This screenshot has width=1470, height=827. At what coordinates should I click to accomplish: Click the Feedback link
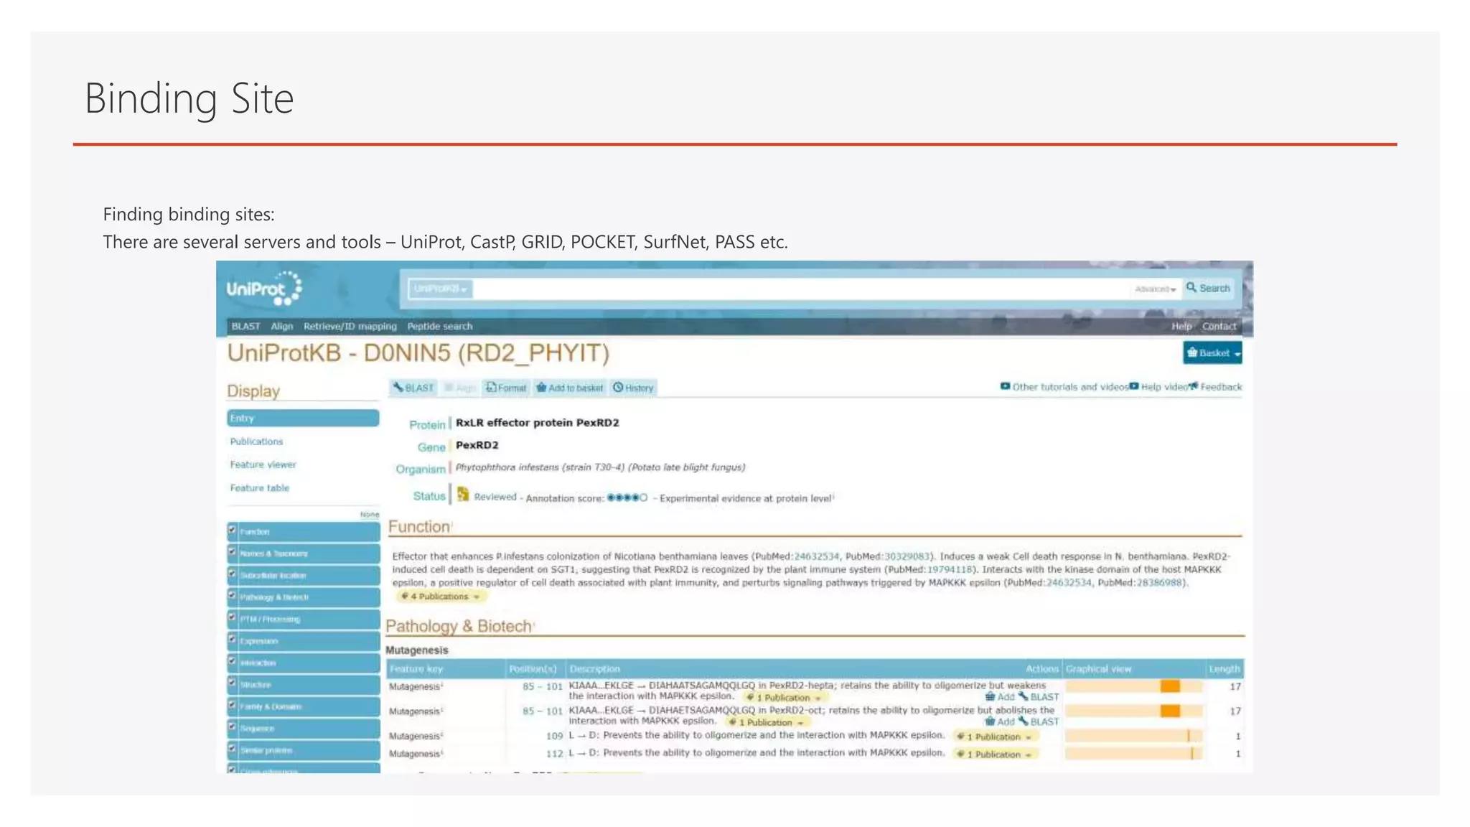1215,387
